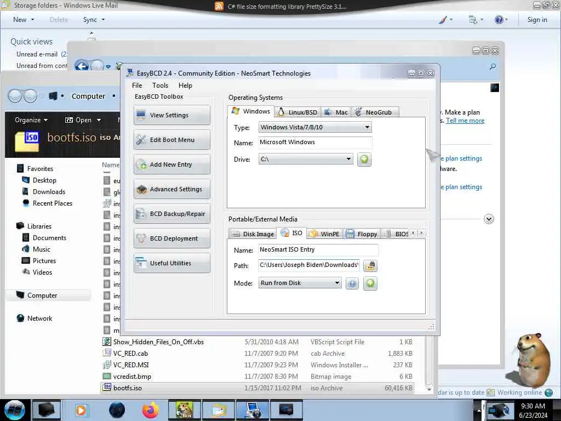Expand the Drive dropdown showing C:\
This screenshot has height=421, width=561.
(x=306, y=159)
